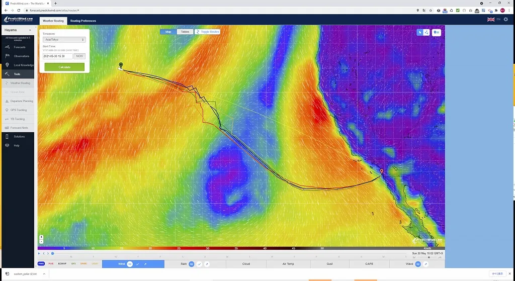The height and width of the screenshot is (281, 515).
Task: Open the settings gear in header
Action: [x=505, y=20]
